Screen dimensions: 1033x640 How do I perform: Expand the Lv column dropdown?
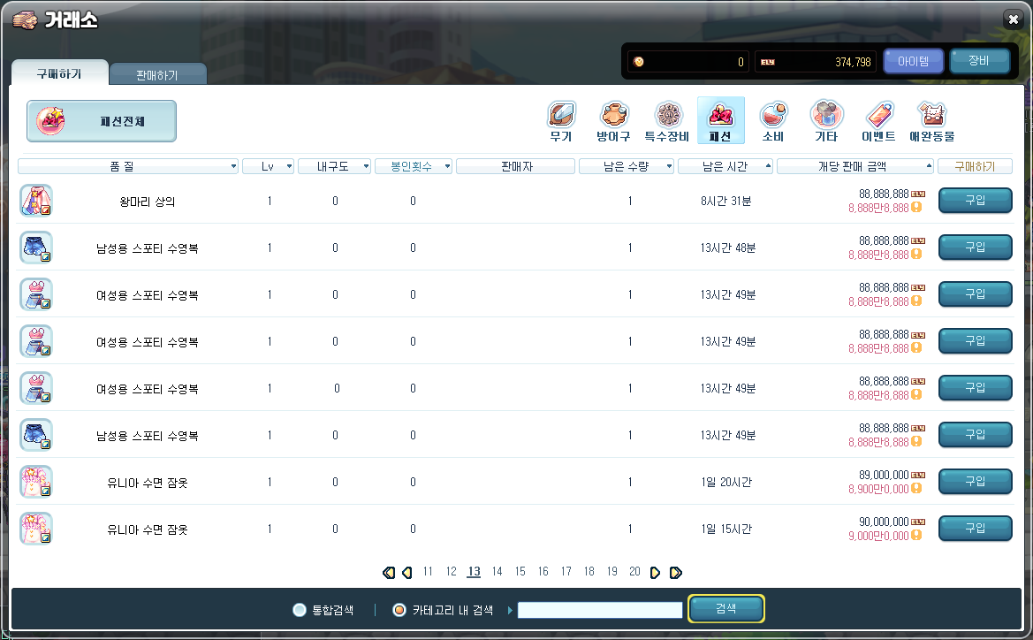[x=268, y=166]
